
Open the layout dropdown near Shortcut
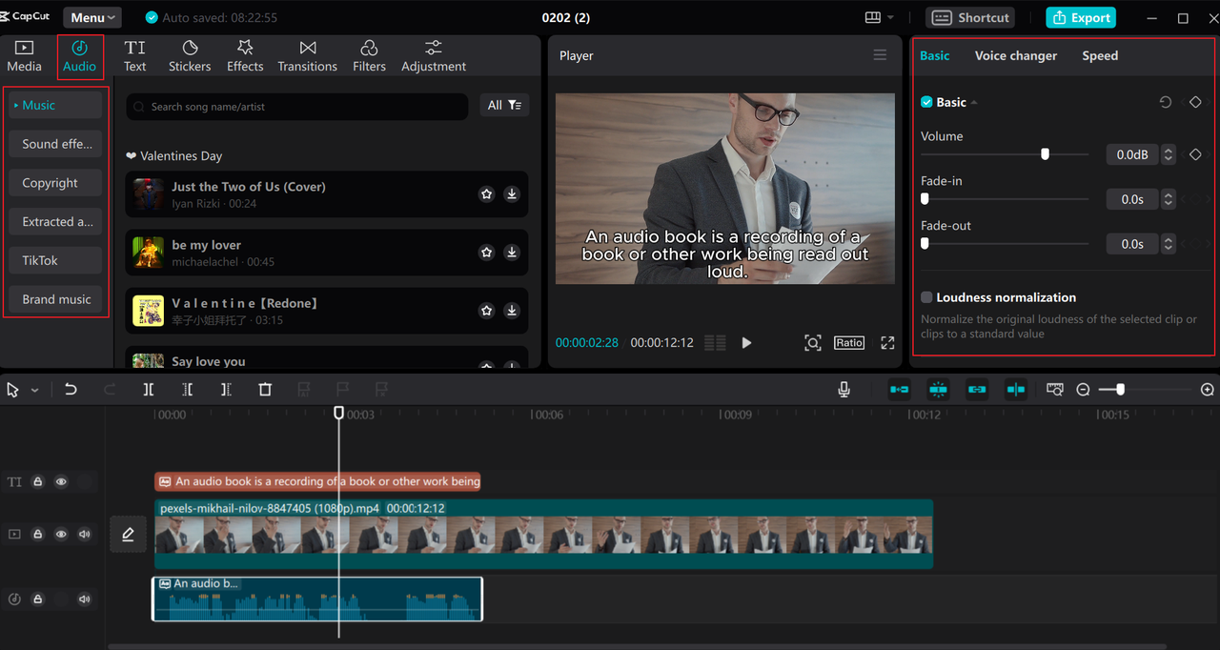[x=879, y=17]
